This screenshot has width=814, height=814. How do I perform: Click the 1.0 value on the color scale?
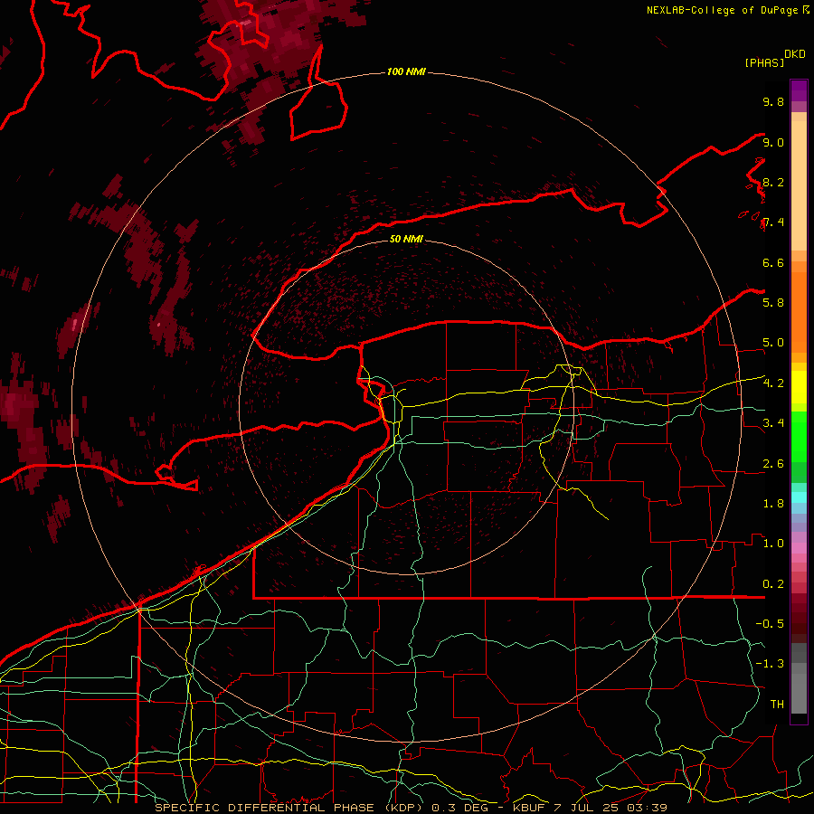773,544
